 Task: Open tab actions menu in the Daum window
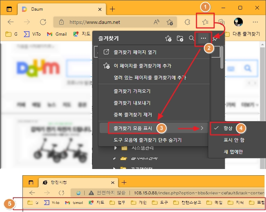point(9,9)
